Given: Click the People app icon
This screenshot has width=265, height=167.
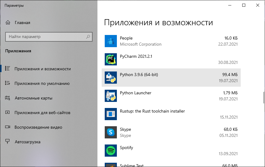Looking at the screenshot, I should pyautogui.click(x=111, y=41).
